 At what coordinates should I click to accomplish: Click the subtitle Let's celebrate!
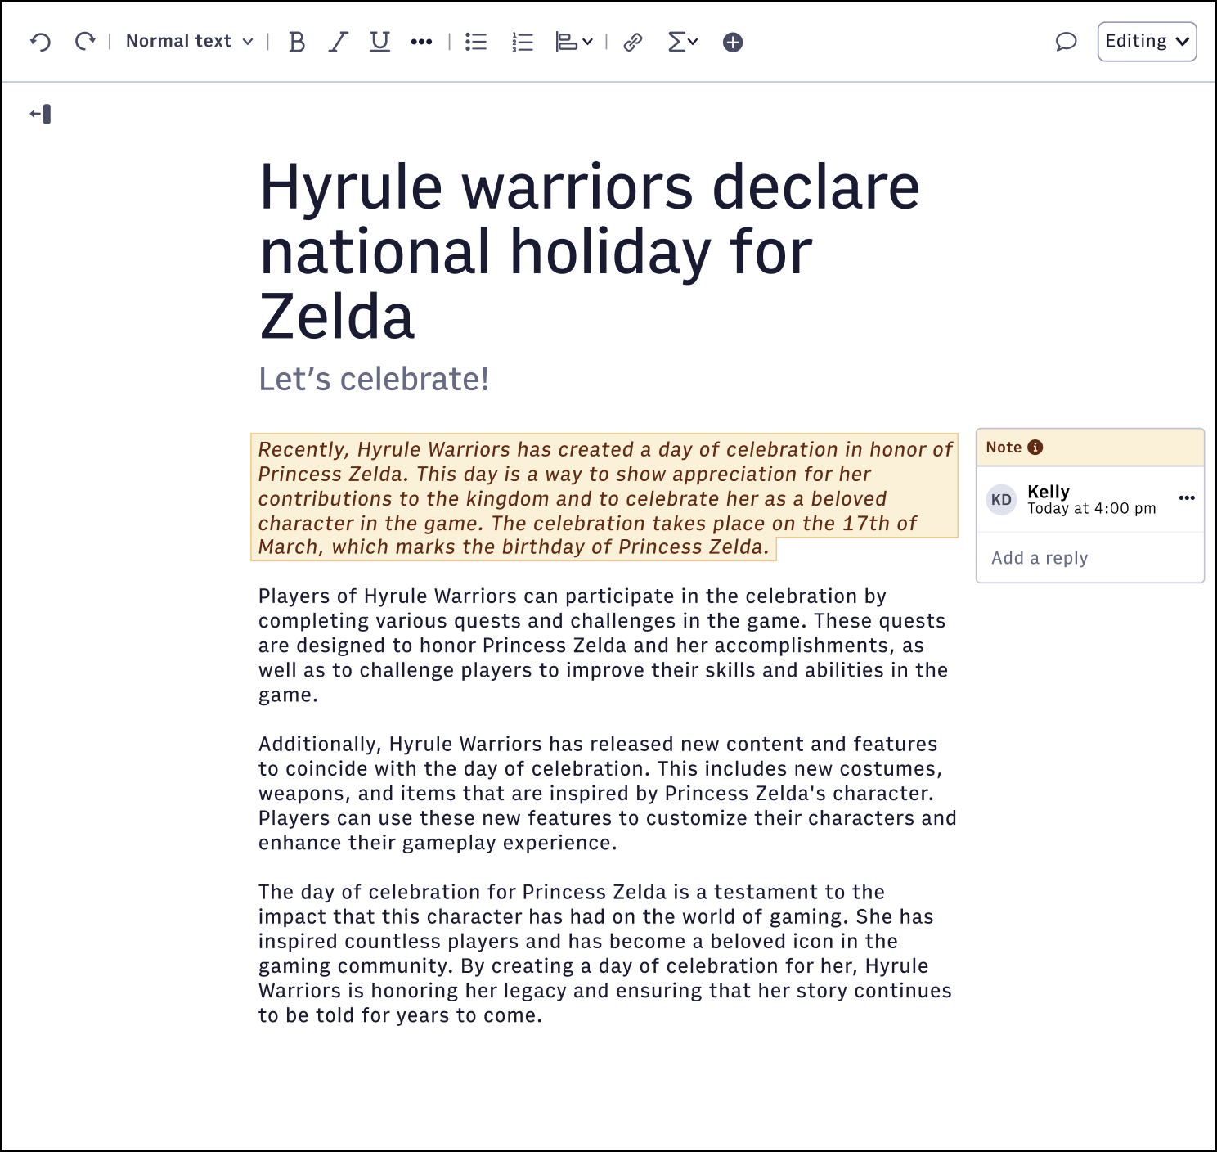point(374,379)
